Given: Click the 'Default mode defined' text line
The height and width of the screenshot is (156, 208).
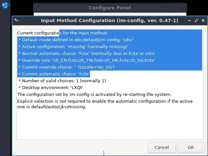Looking at the screenshot, I should coord(76,40).
